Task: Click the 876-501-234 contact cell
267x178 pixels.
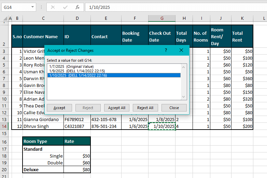Action: (x=106, y=126)
